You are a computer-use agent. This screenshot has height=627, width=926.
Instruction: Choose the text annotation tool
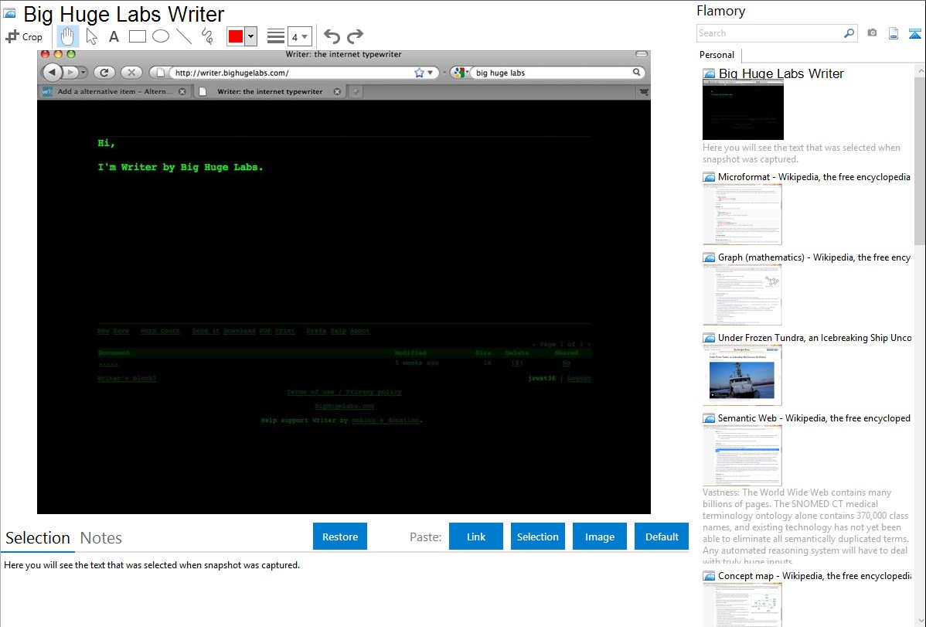pyautogui.click(x=114, y=36)
